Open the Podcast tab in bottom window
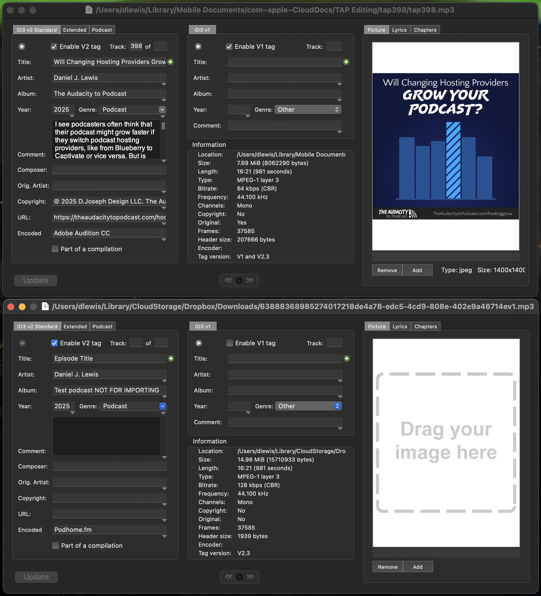Viewport: 541px width, 596px height. pyautogui.click(x=102, y=326)
